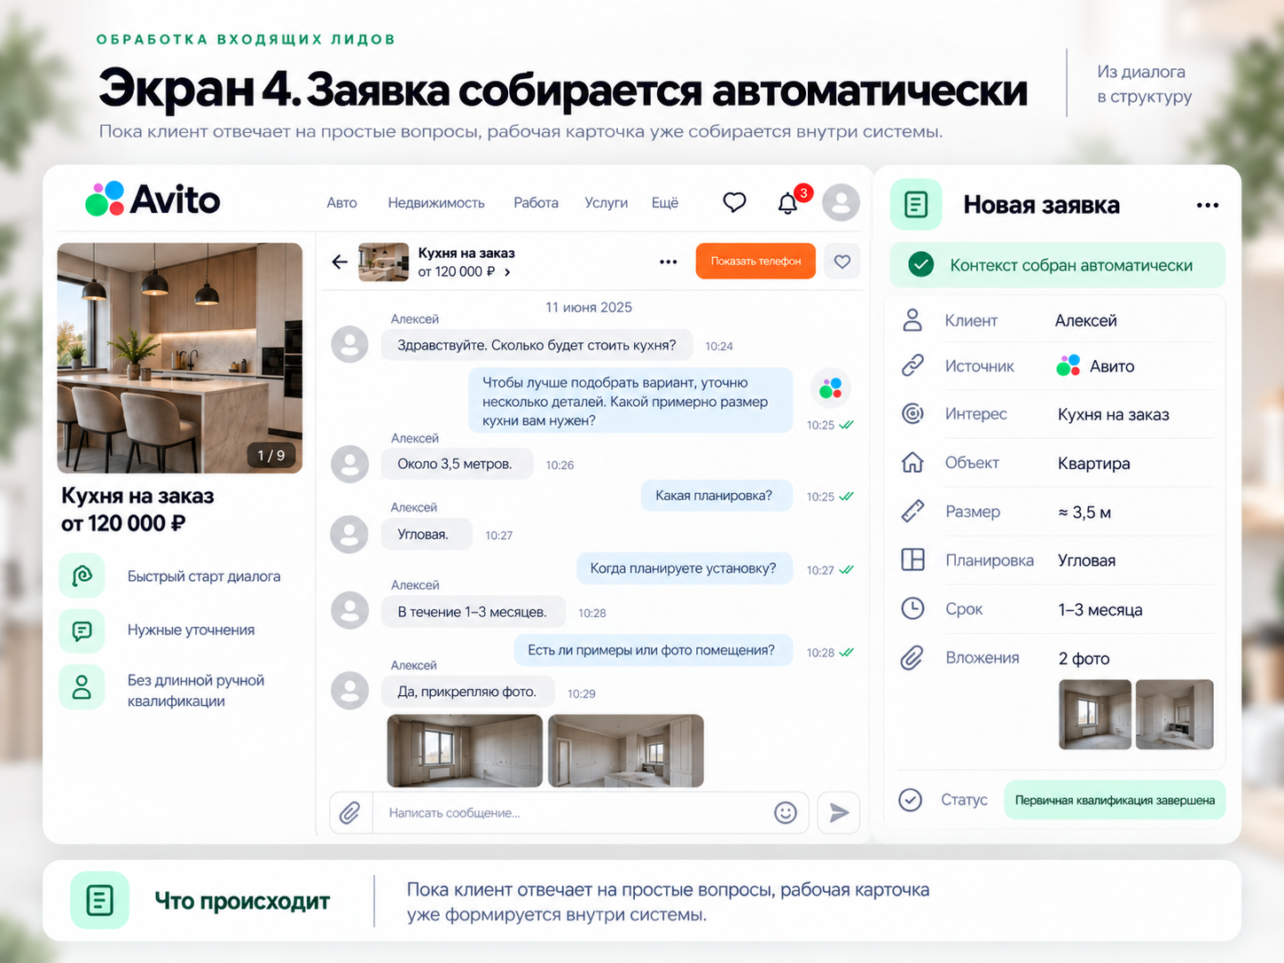Click the Быстрый старт диалога icon

coord(82,576)
